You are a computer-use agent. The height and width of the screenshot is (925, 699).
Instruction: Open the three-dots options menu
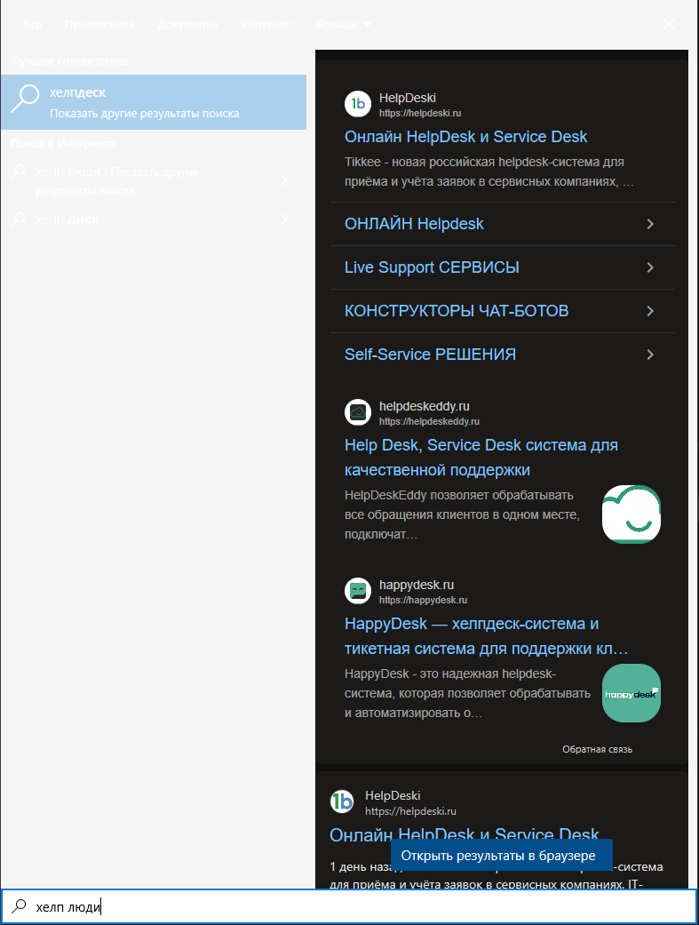(631, 24)
